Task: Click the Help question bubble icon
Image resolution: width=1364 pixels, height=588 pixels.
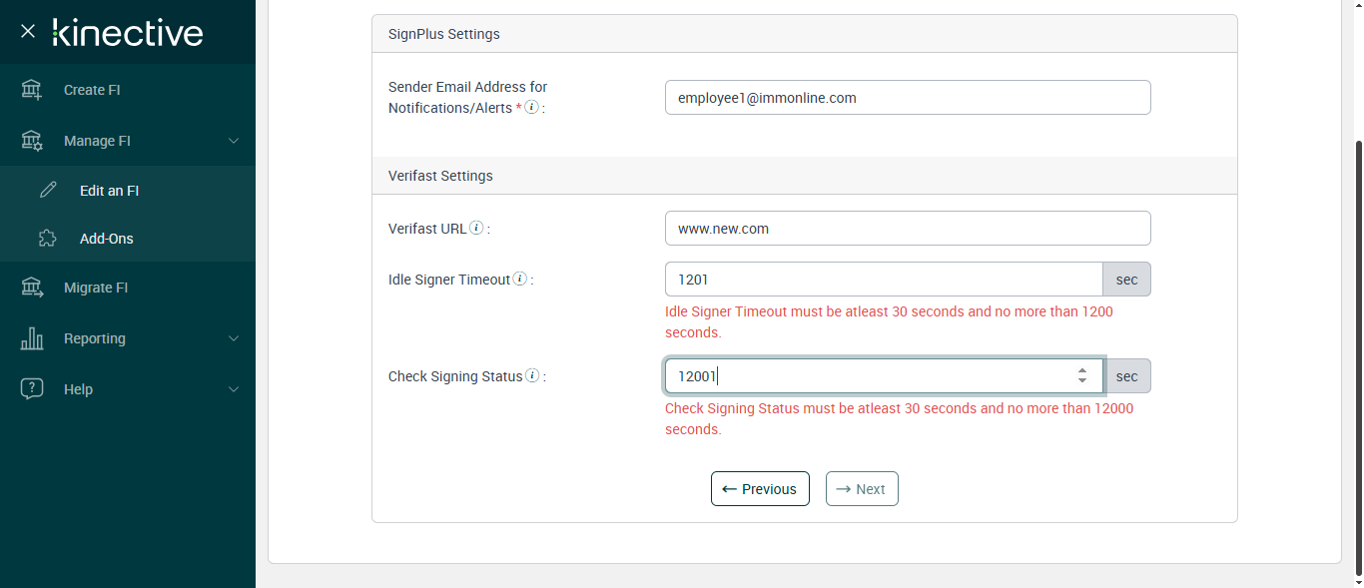Action: (32, 389)
